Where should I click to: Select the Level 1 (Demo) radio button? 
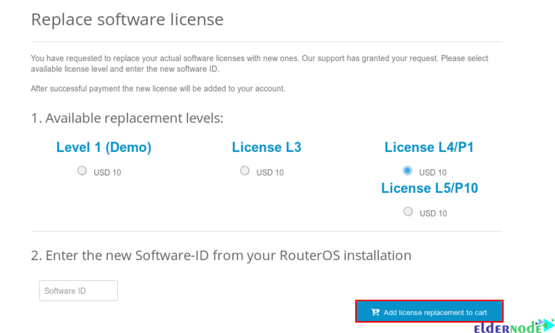point(82,171)
